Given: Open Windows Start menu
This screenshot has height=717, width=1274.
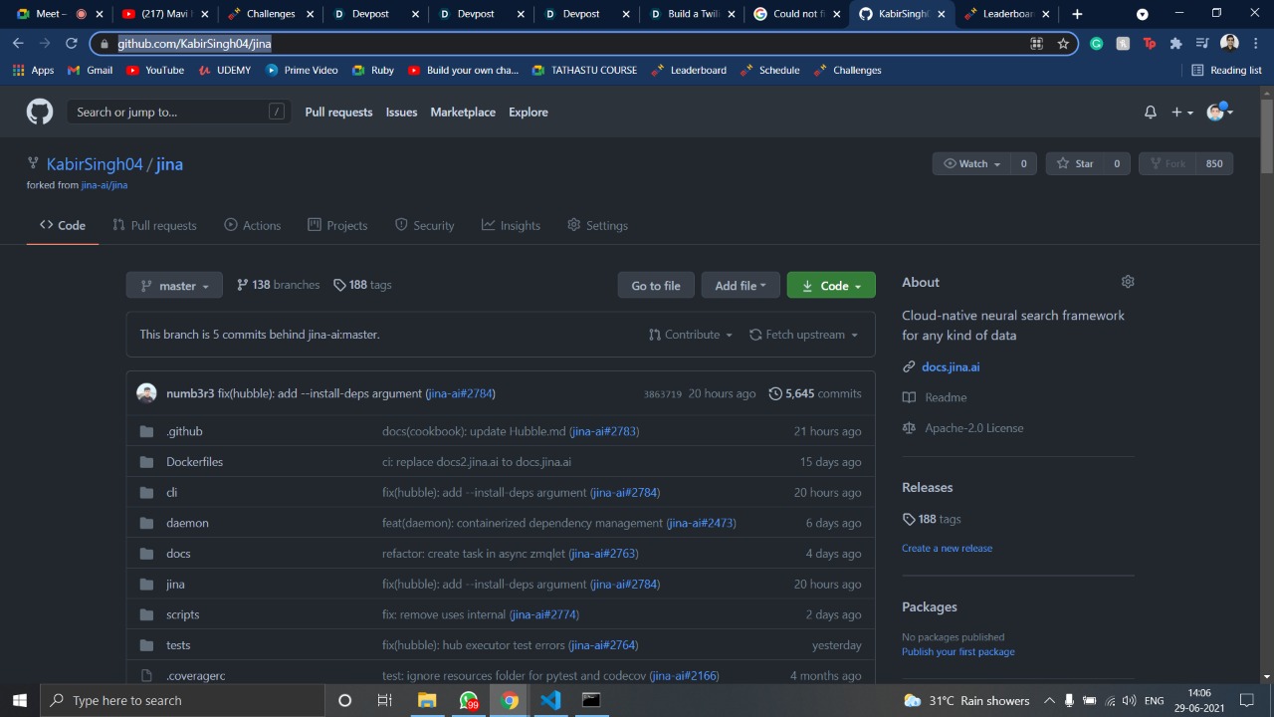Looking at the screenshot, I should (20, 700).
